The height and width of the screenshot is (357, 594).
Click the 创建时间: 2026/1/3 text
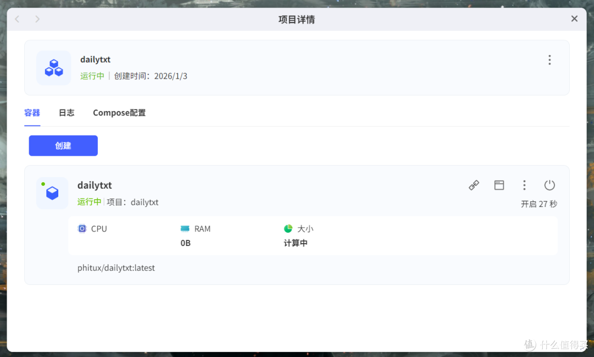[150, 76]
